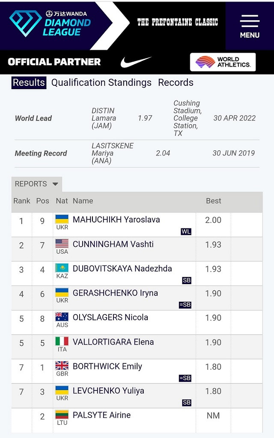The height and width of the screenshot is (438, 274).
Task: Click the Wanda Diamond League logo
Action: pos(51,24)
